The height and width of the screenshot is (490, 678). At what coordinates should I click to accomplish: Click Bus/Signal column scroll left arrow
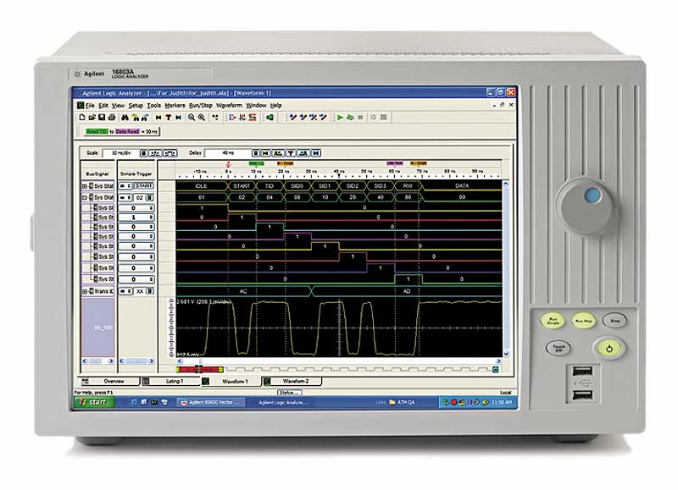pos(85,361)
